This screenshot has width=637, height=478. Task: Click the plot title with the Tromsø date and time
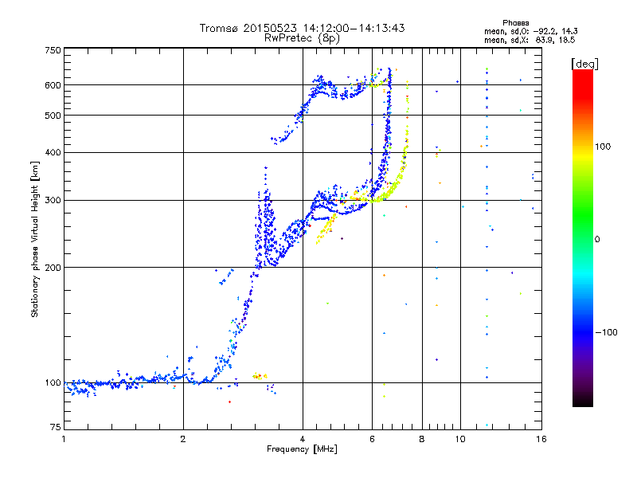pyautogui.click(x=302, y=28)
